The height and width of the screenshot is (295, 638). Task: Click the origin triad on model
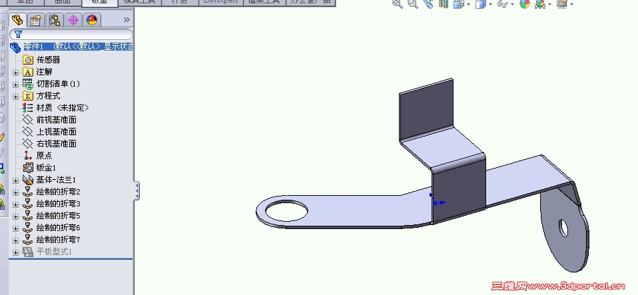(x=438, y=200)
